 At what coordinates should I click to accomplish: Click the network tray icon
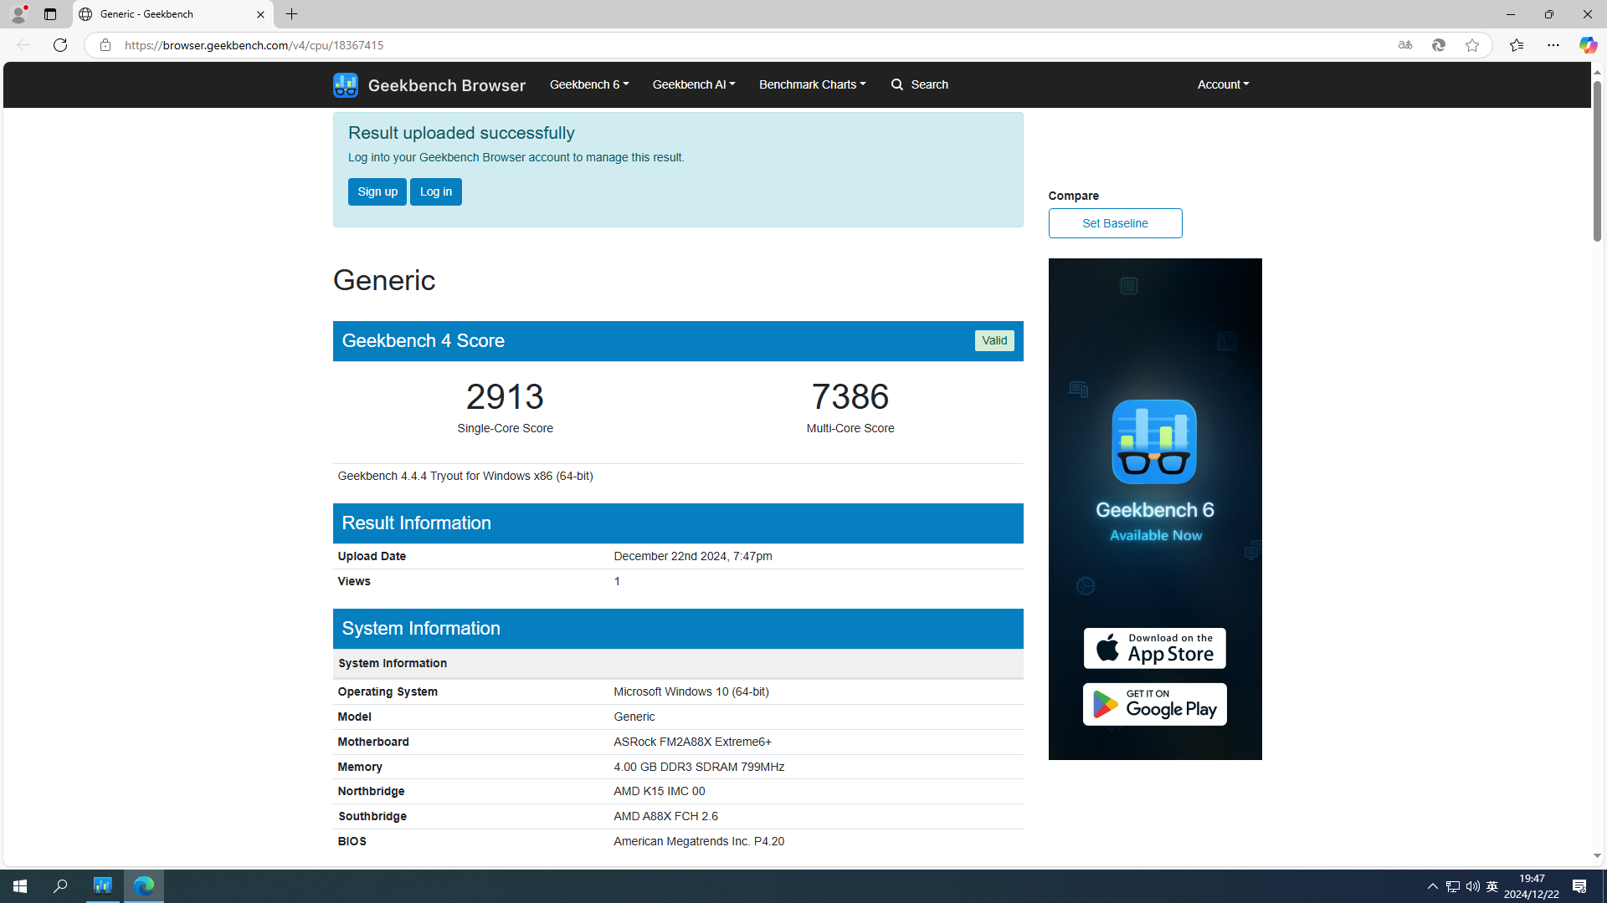[1452, 885]
